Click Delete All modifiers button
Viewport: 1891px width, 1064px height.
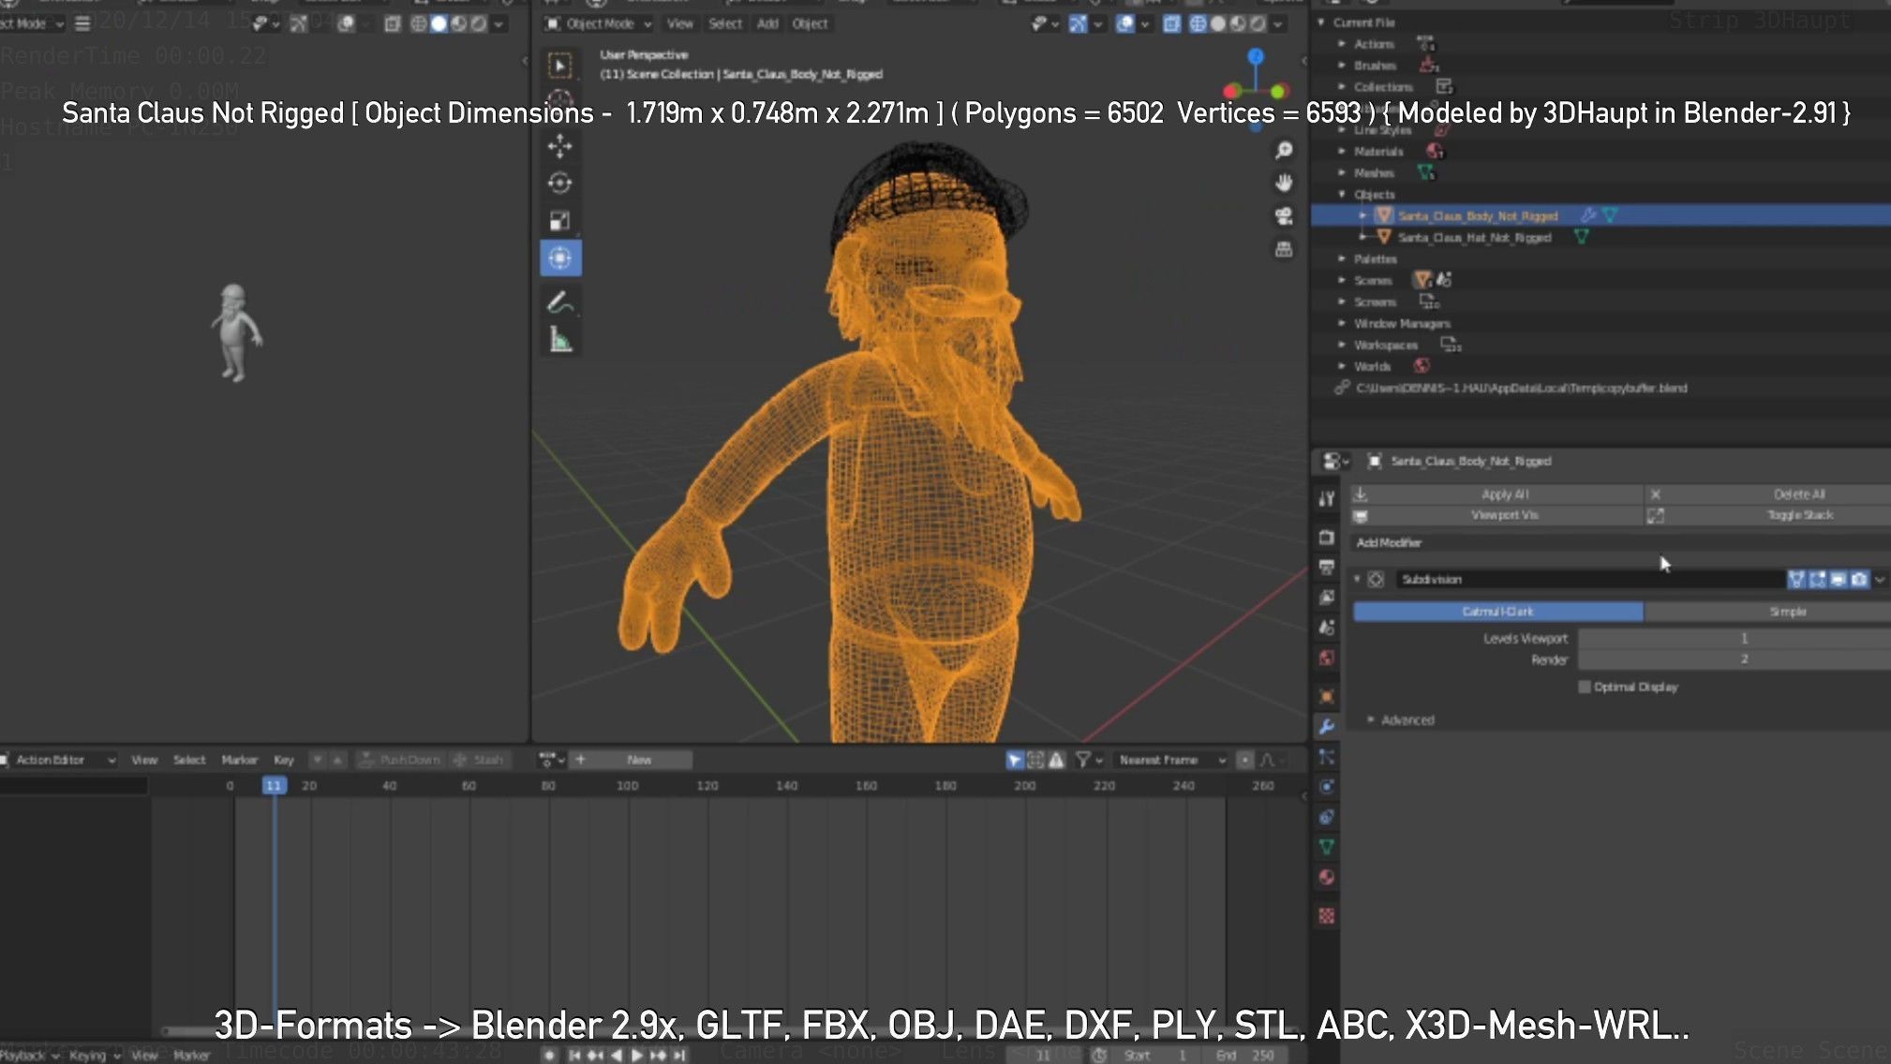click(x=1768, y=495)
